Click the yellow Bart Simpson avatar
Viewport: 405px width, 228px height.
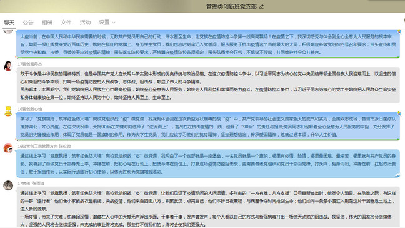click(8, 111)
